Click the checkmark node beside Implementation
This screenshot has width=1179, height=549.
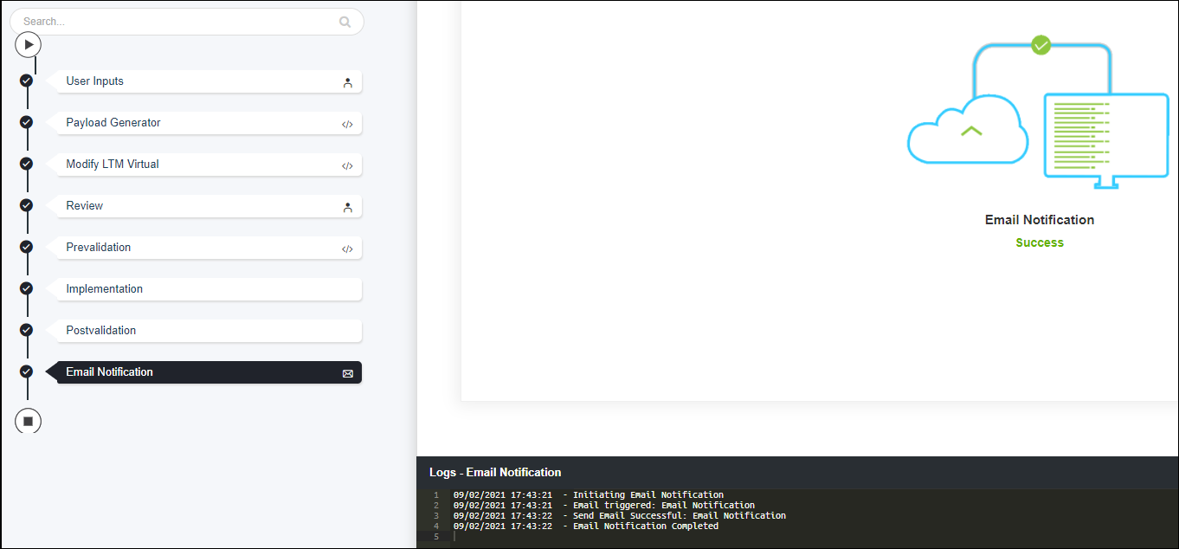27,288
